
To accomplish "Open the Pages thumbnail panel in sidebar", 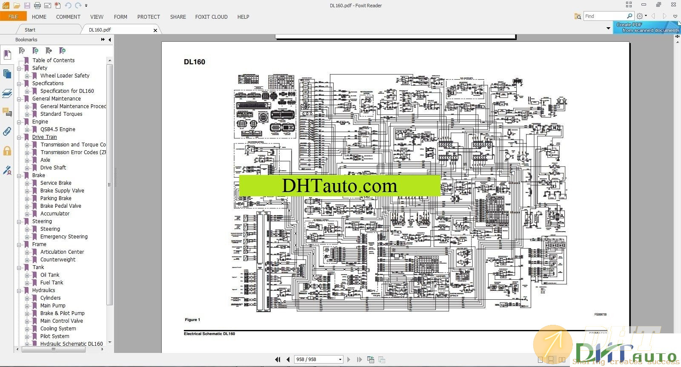I will 7,74.
